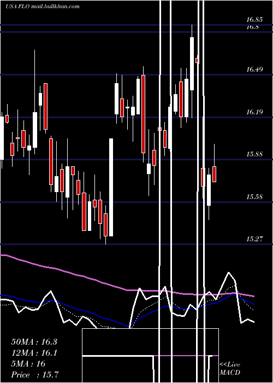Select the 15.88 price level label
Image resolution: width=273 pixels, height=383 pixels.
click(x=254, y=154)
